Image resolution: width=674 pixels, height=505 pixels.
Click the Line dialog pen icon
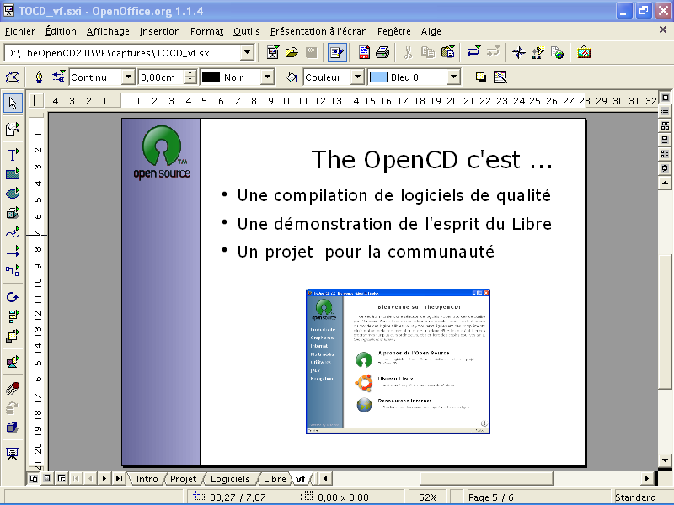click(x=39, y=77)
